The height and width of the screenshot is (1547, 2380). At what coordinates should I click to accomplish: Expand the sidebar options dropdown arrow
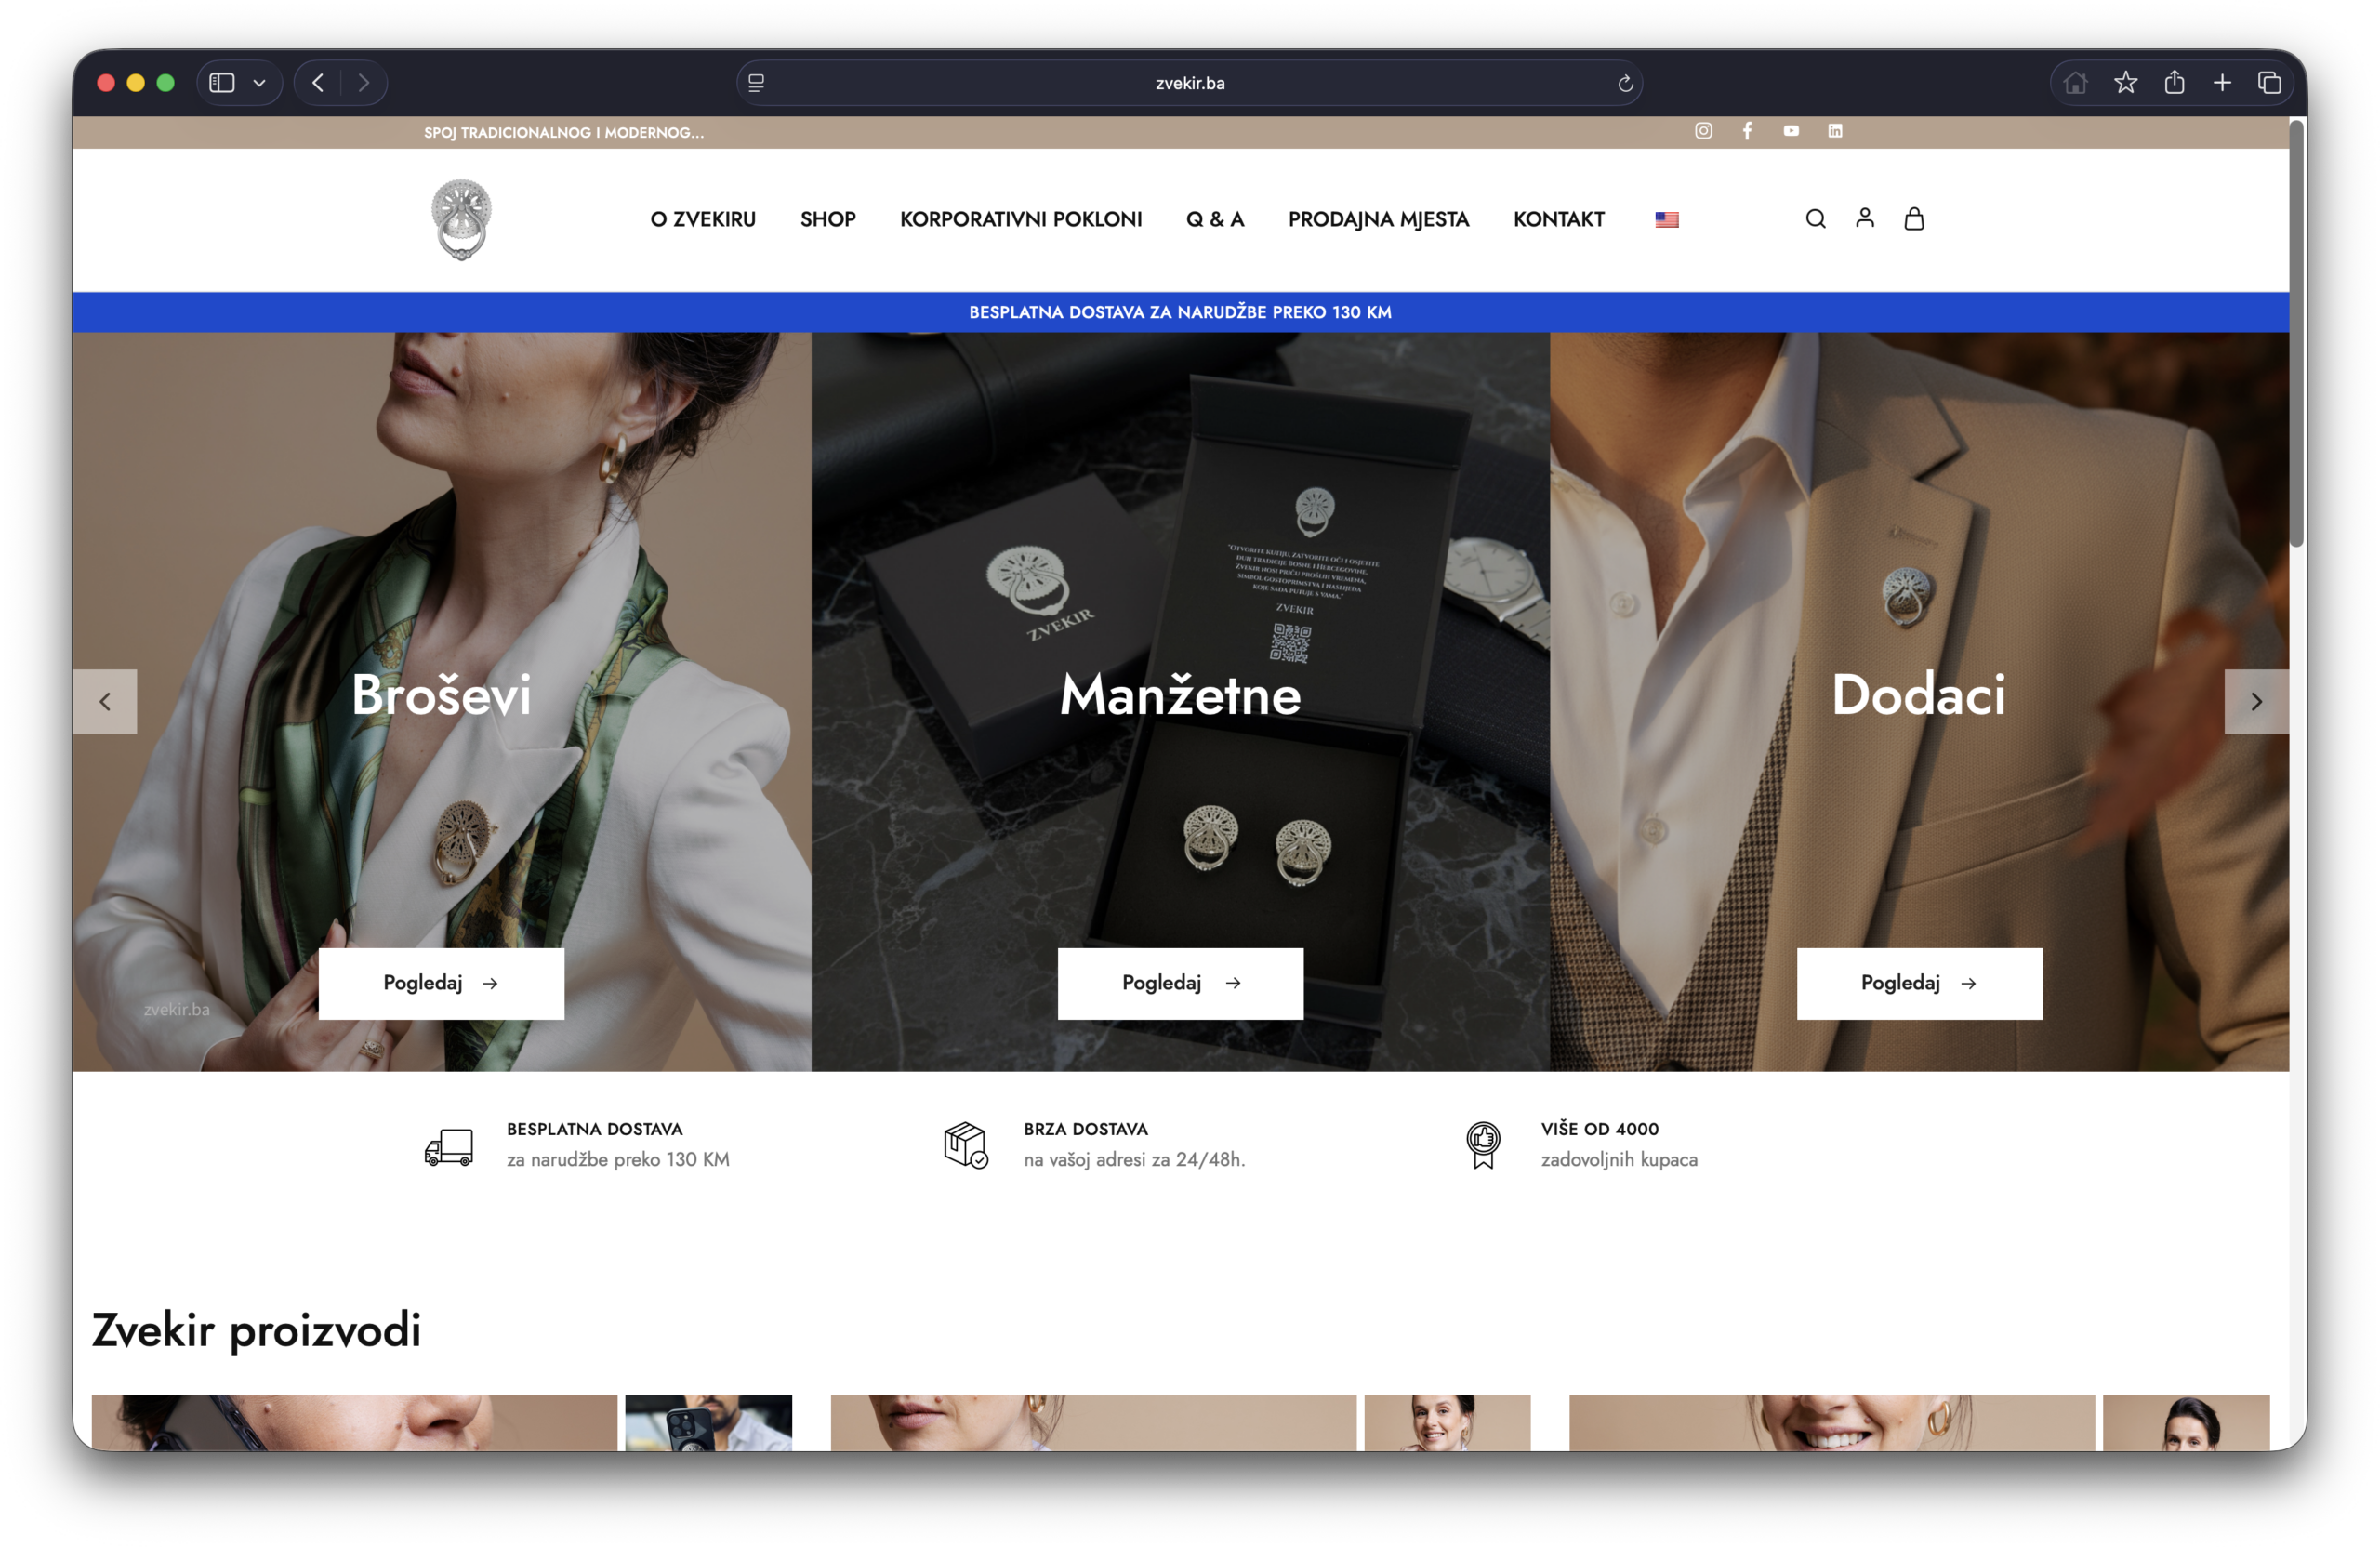click(x=260, y=84)
